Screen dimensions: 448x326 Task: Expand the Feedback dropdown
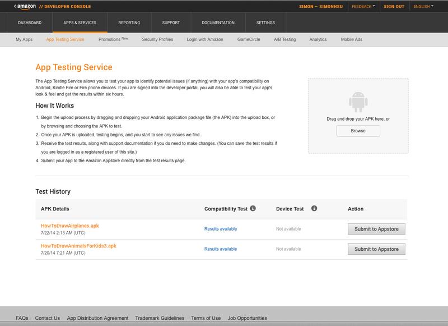(x=363, y=6)
